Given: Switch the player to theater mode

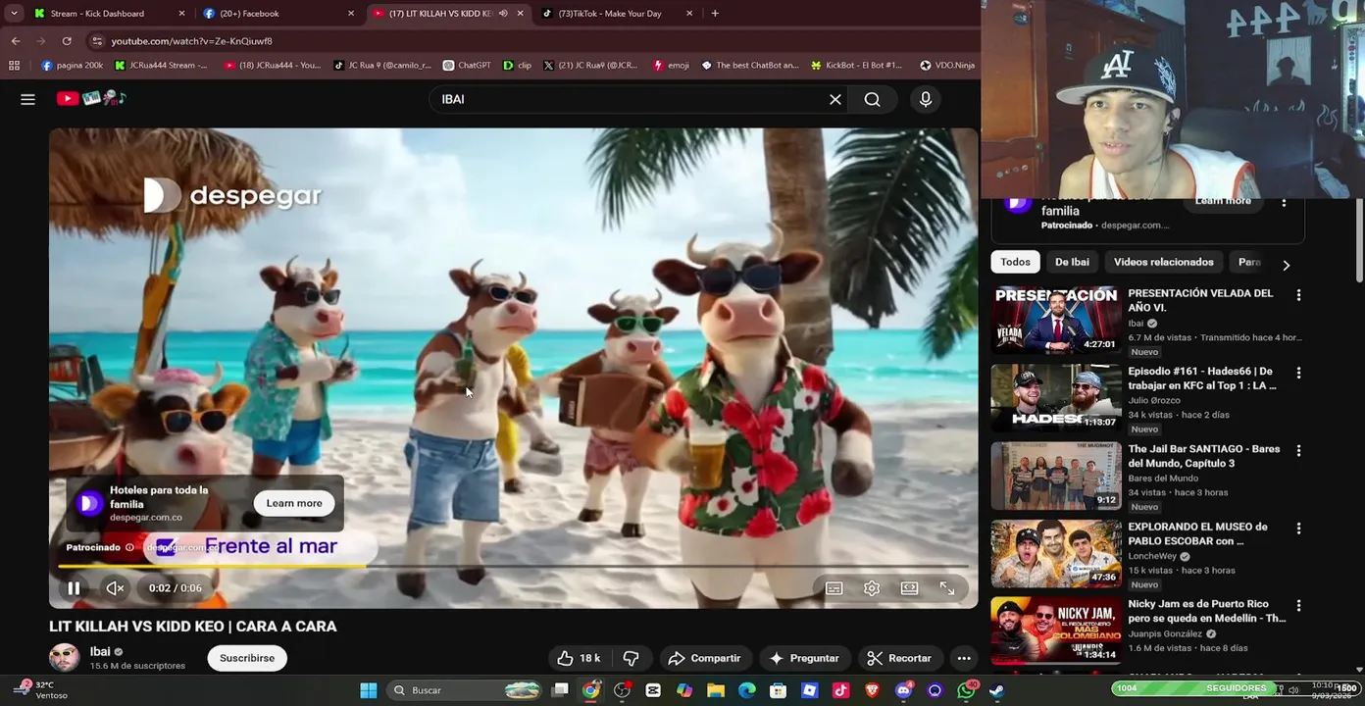Looking at the screenshot, I should 909,588.
